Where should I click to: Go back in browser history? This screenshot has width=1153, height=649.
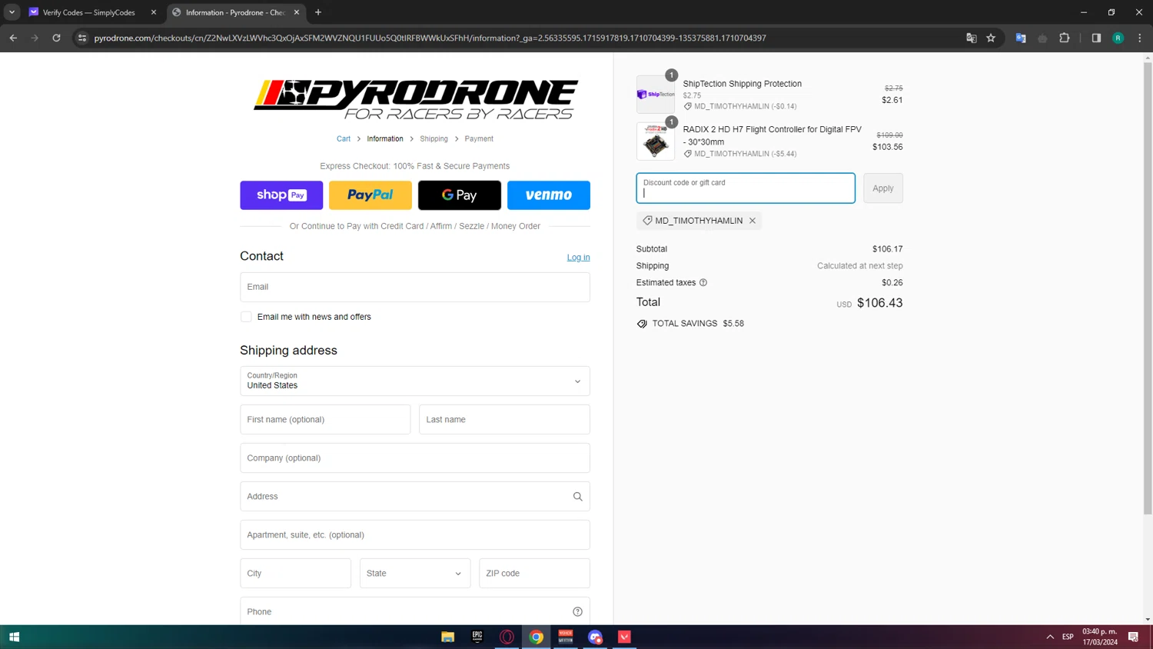pyautogui.click(x=13, y=38)
